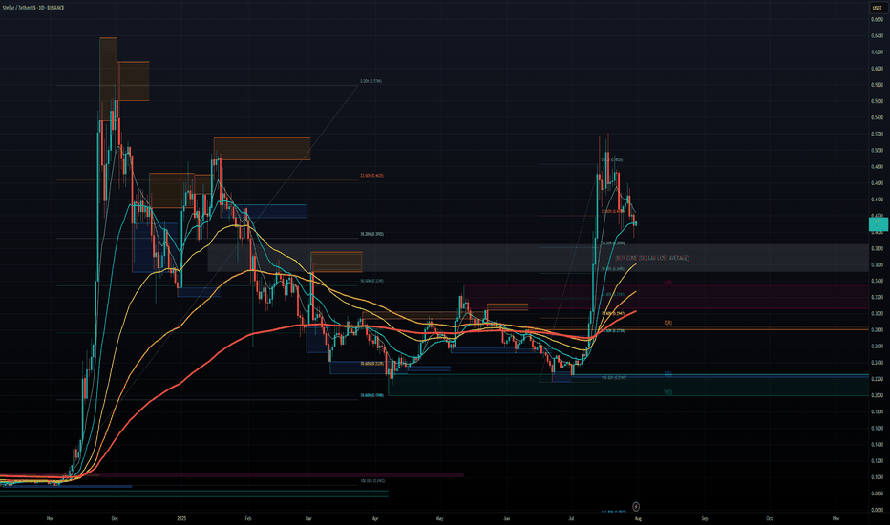Select the teal current price tag
The image size is (890, 525).
click(x=879, y=225)
